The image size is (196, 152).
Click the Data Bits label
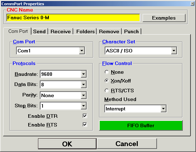tap(26, 85)
